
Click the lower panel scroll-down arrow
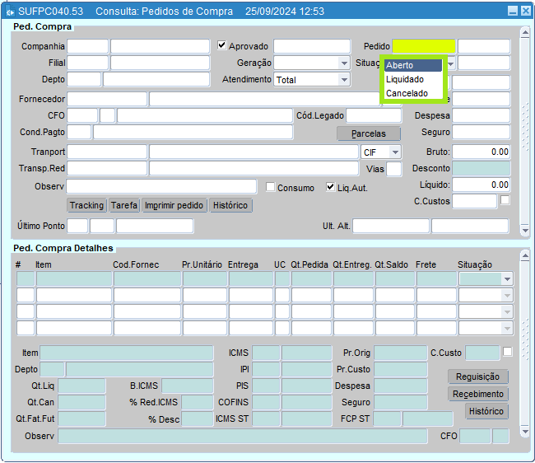(x=525, y=432)
